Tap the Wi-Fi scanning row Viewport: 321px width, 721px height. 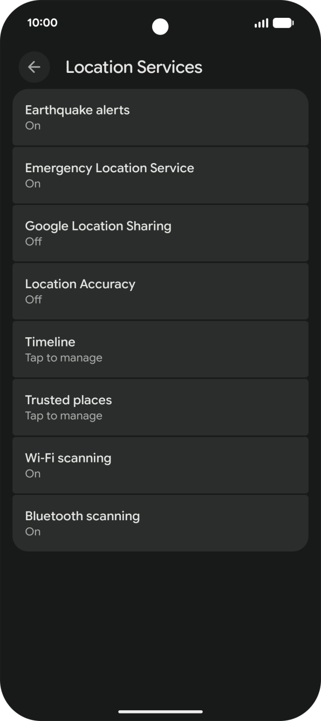160,465
